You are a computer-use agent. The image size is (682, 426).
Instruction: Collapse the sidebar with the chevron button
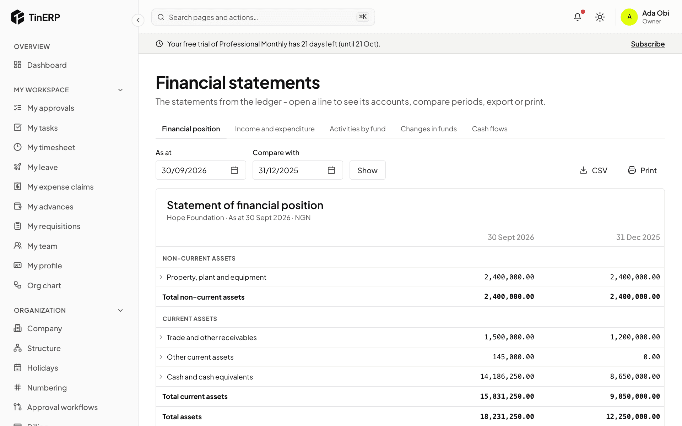coord(138,20)
